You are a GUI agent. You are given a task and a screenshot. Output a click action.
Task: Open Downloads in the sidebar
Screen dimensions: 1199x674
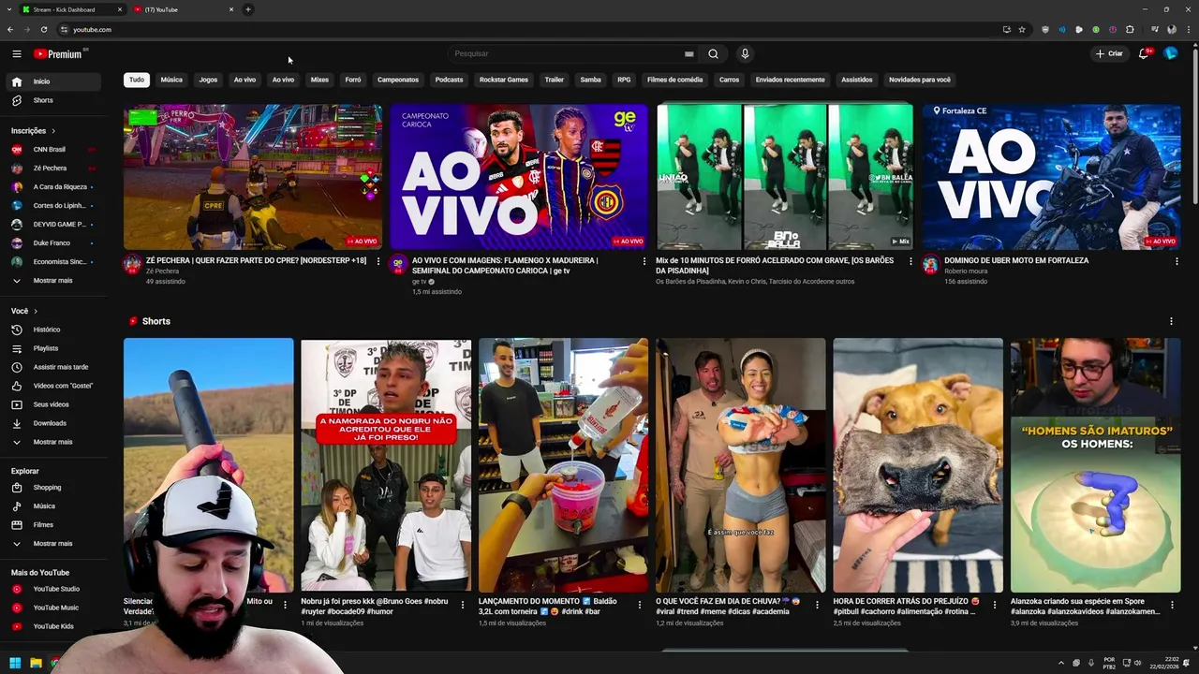pyautogui.click(x=54, y=423)
